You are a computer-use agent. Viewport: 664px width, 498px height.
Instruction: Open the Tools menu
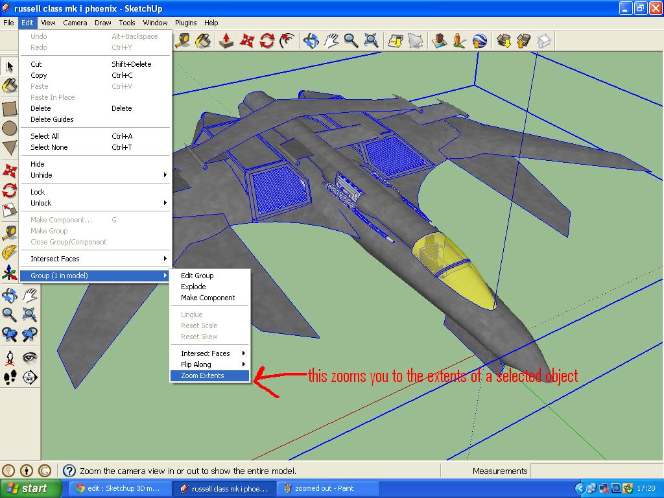coord(126,23)
